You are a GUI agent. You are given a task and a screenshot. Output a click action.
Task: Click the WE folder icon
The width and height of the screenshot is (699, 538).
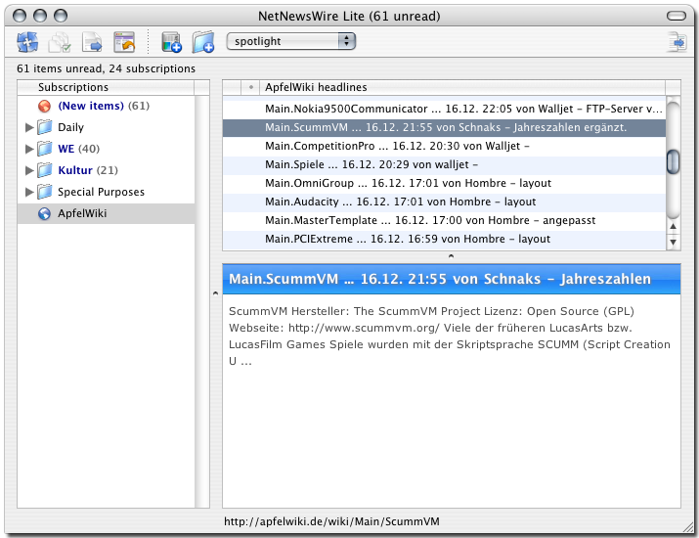pos(45,149)
